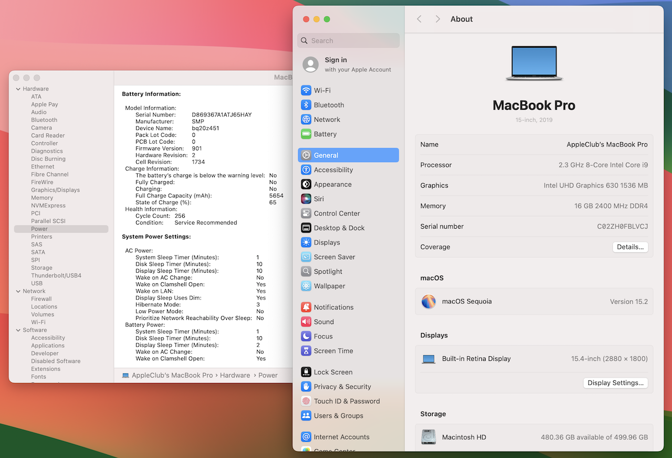Image resolution: width=672 pixels, height=458 pixels.
Task: Click Hardware in the path bar
Action: click(x=235, y=375)
